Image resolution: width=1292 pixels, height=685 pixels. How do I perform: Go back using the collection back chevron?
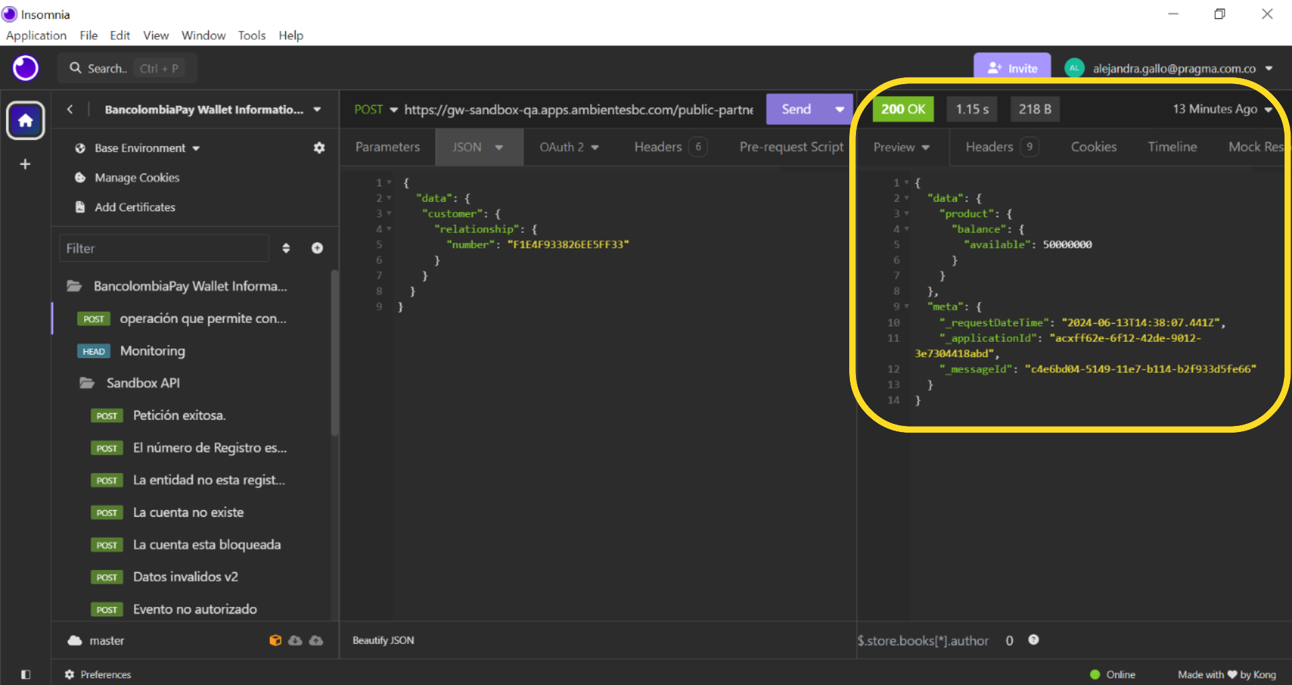(x=70, y=109)
